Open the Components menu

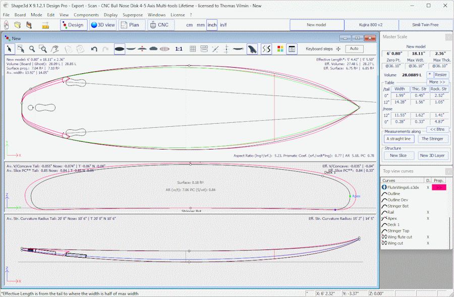(x=86, y=15)
